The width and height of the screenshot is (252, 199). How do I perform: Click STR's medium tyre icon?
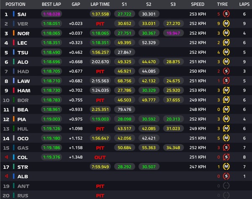pyautogui.click(x=227, y=166)
